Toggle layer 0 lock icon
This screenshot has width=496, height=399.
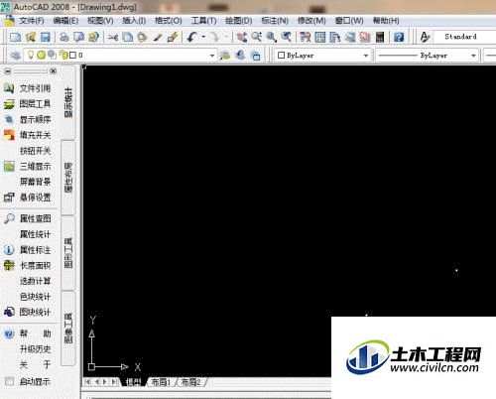[x=63, y=55]
